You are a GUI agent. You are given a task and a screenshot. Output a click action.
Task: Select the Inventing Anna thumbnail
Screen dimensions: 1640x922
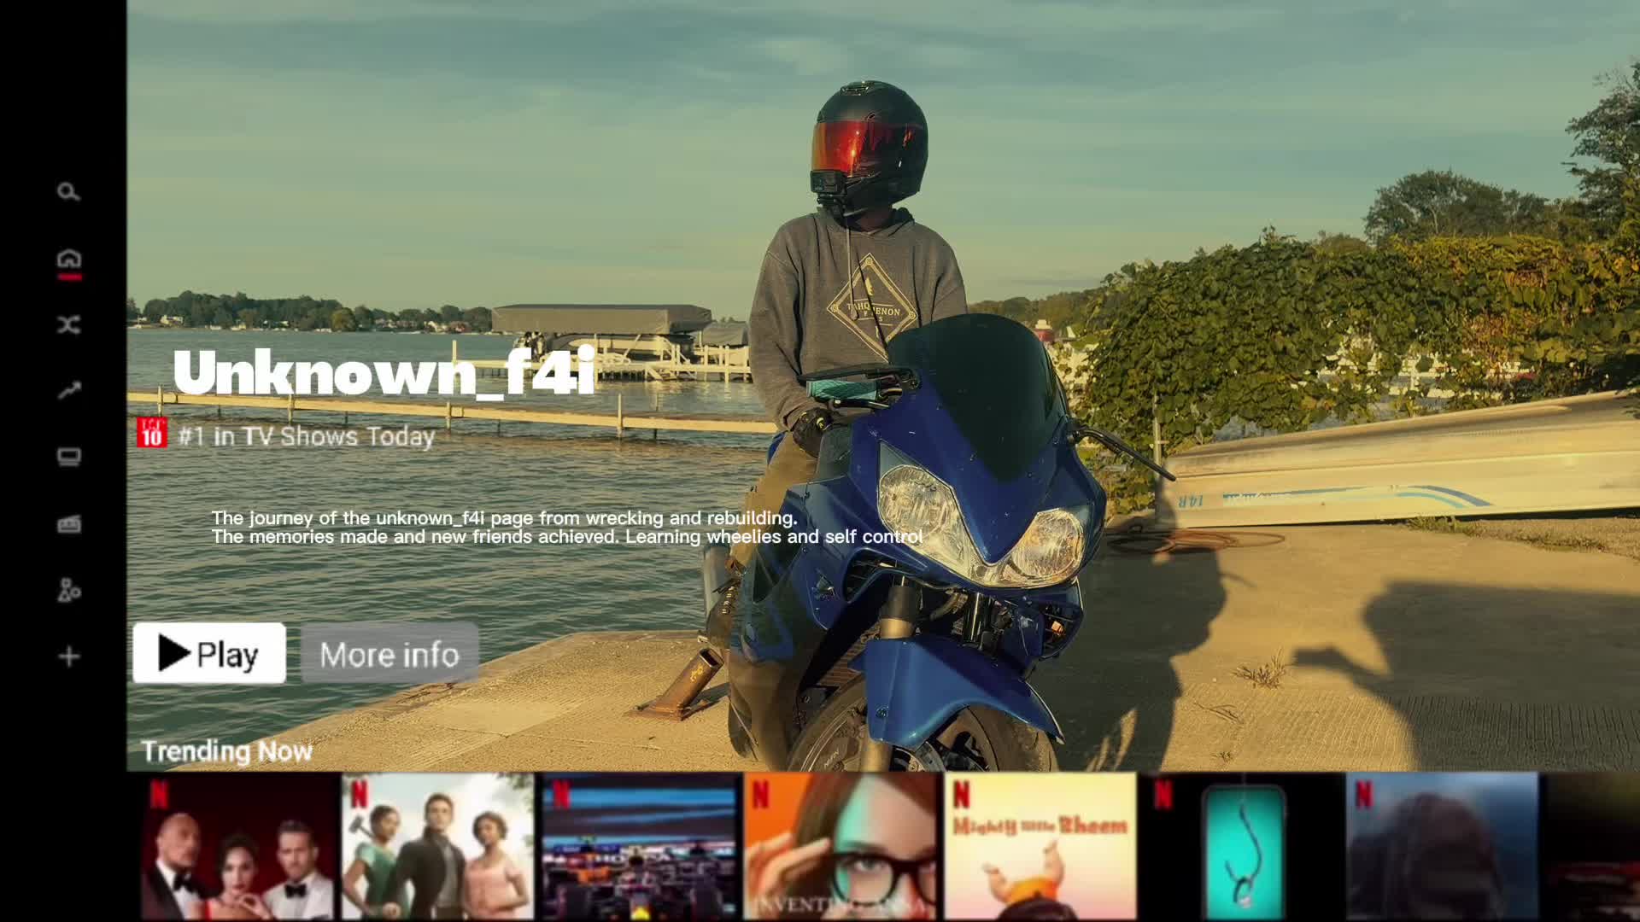[840, 846]
